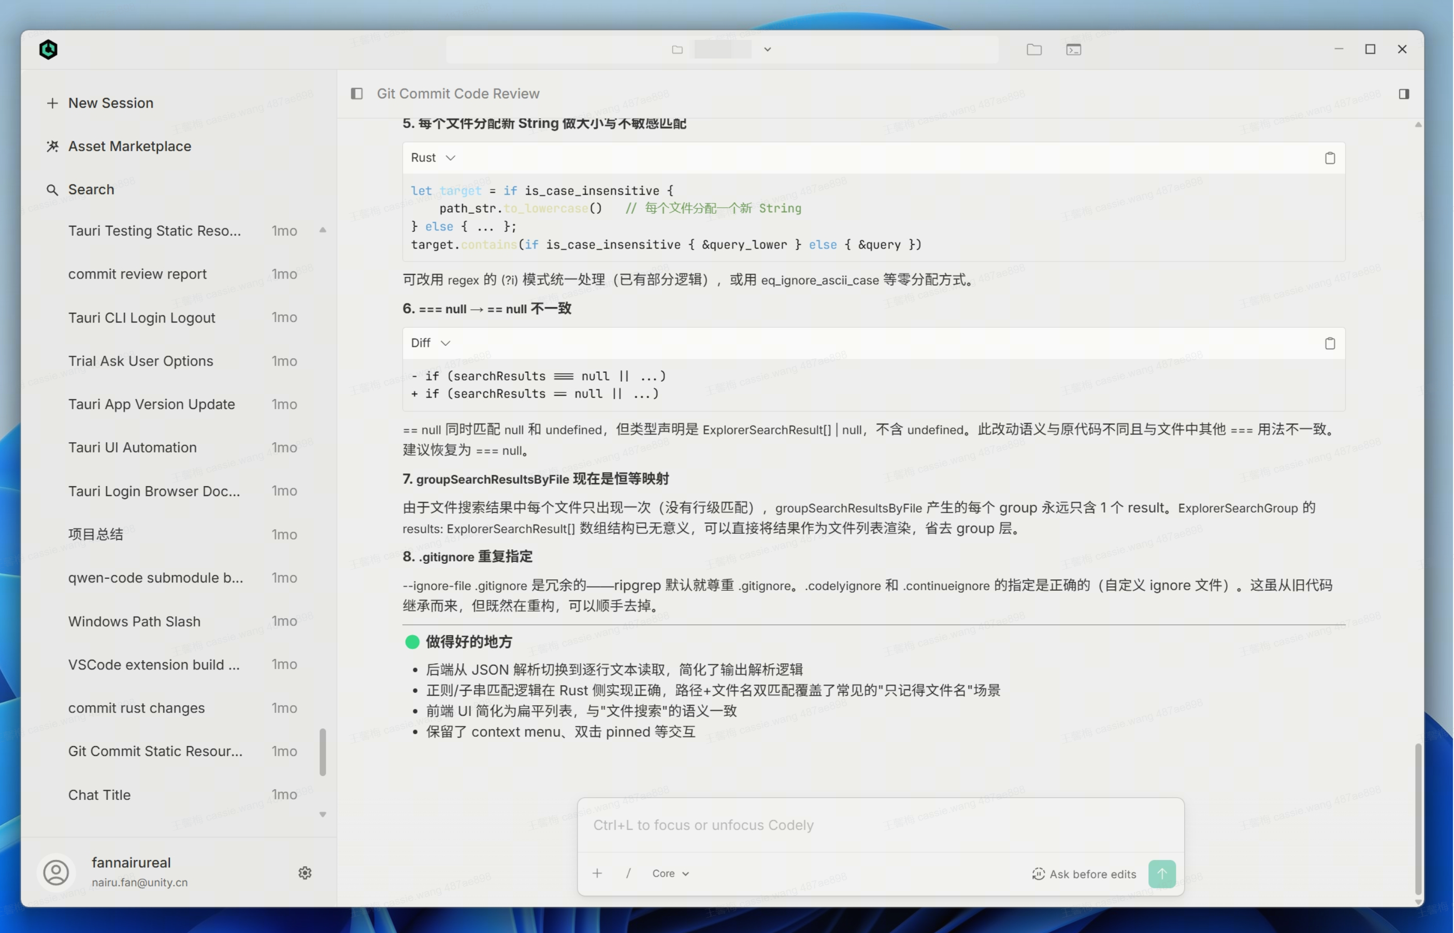Viewport: 1454px width, 933px height.
Task: Click the user avatar icon
Action: [x=56, y=872]
